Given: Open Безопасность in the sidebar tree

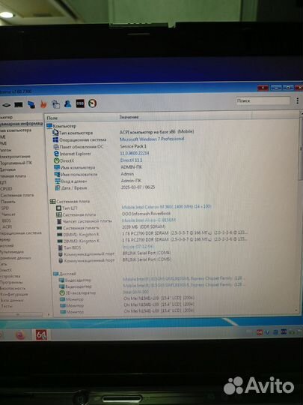Looking at the screenshot, I should [13, 288].
